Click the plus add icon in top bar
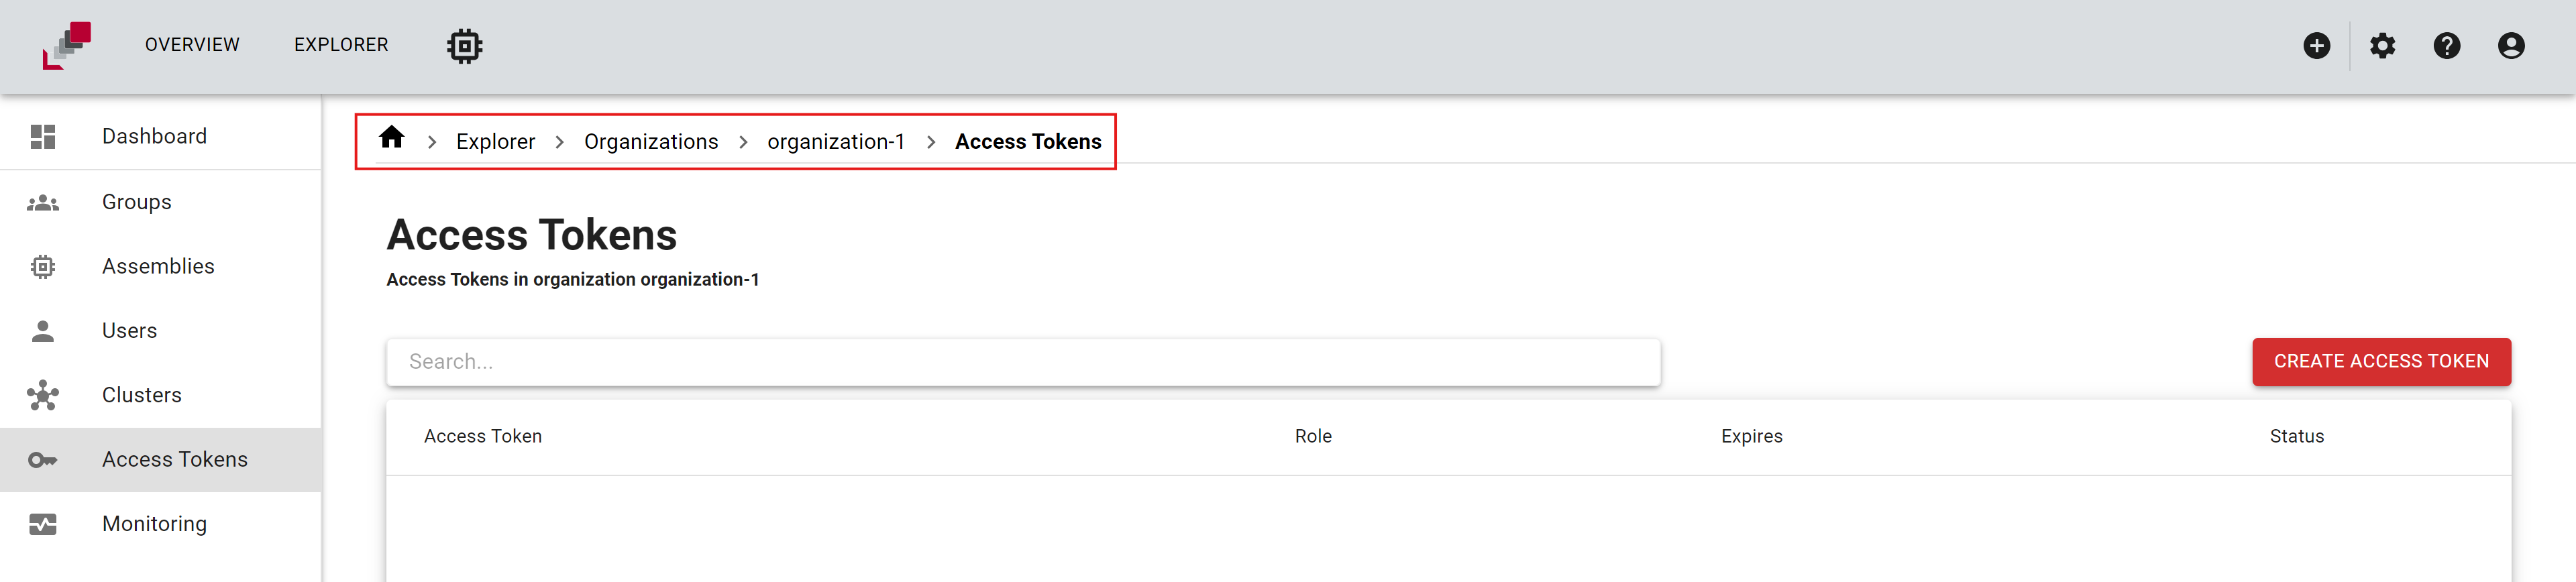Image resolution: width=2576 pixels, height=582 pixels. point(2316,45)
